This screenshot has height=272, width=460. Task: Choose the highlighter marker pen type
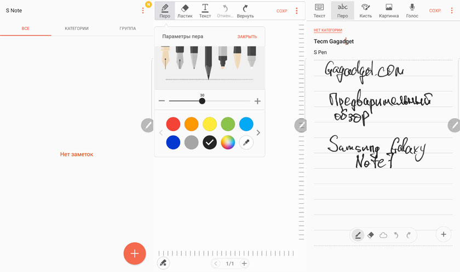(223, 57)
